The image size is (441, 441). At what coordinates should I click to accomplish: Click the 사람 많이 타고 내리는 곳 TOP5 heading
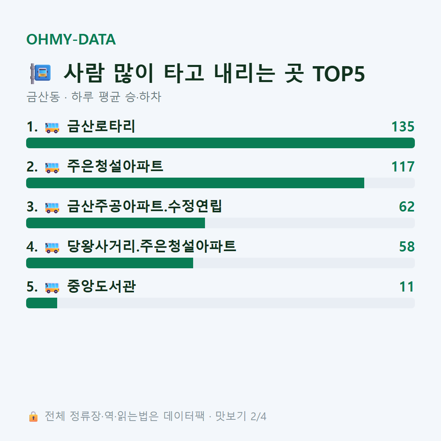214,73
